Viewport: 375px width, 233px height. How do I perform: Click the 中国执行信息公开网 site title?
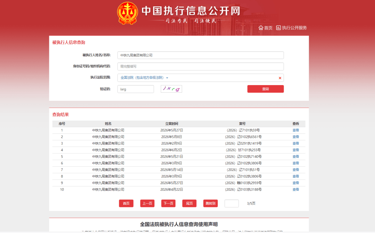[x=191, y=11]
